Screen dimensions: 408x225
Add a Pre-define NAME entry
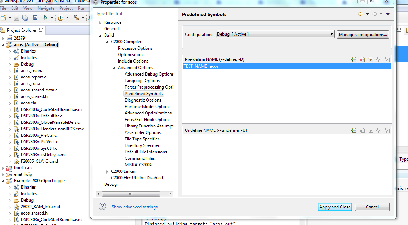tap(354, 59)
